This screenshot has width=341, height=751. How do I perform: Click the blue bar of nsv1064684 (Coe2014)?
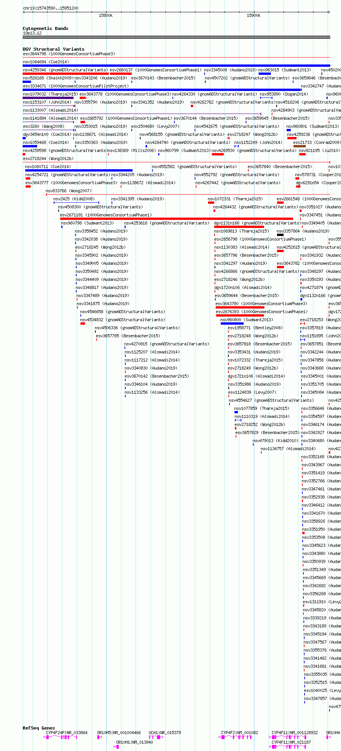tap(176, 66)
